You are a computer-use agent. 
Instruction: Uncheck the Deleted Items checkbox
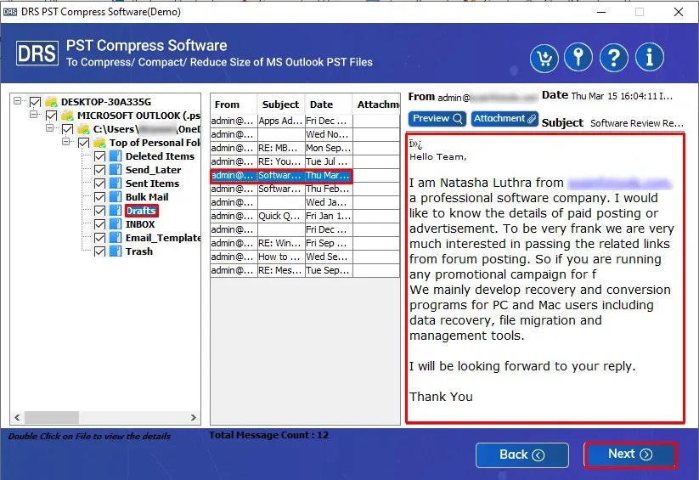[100, 156]
